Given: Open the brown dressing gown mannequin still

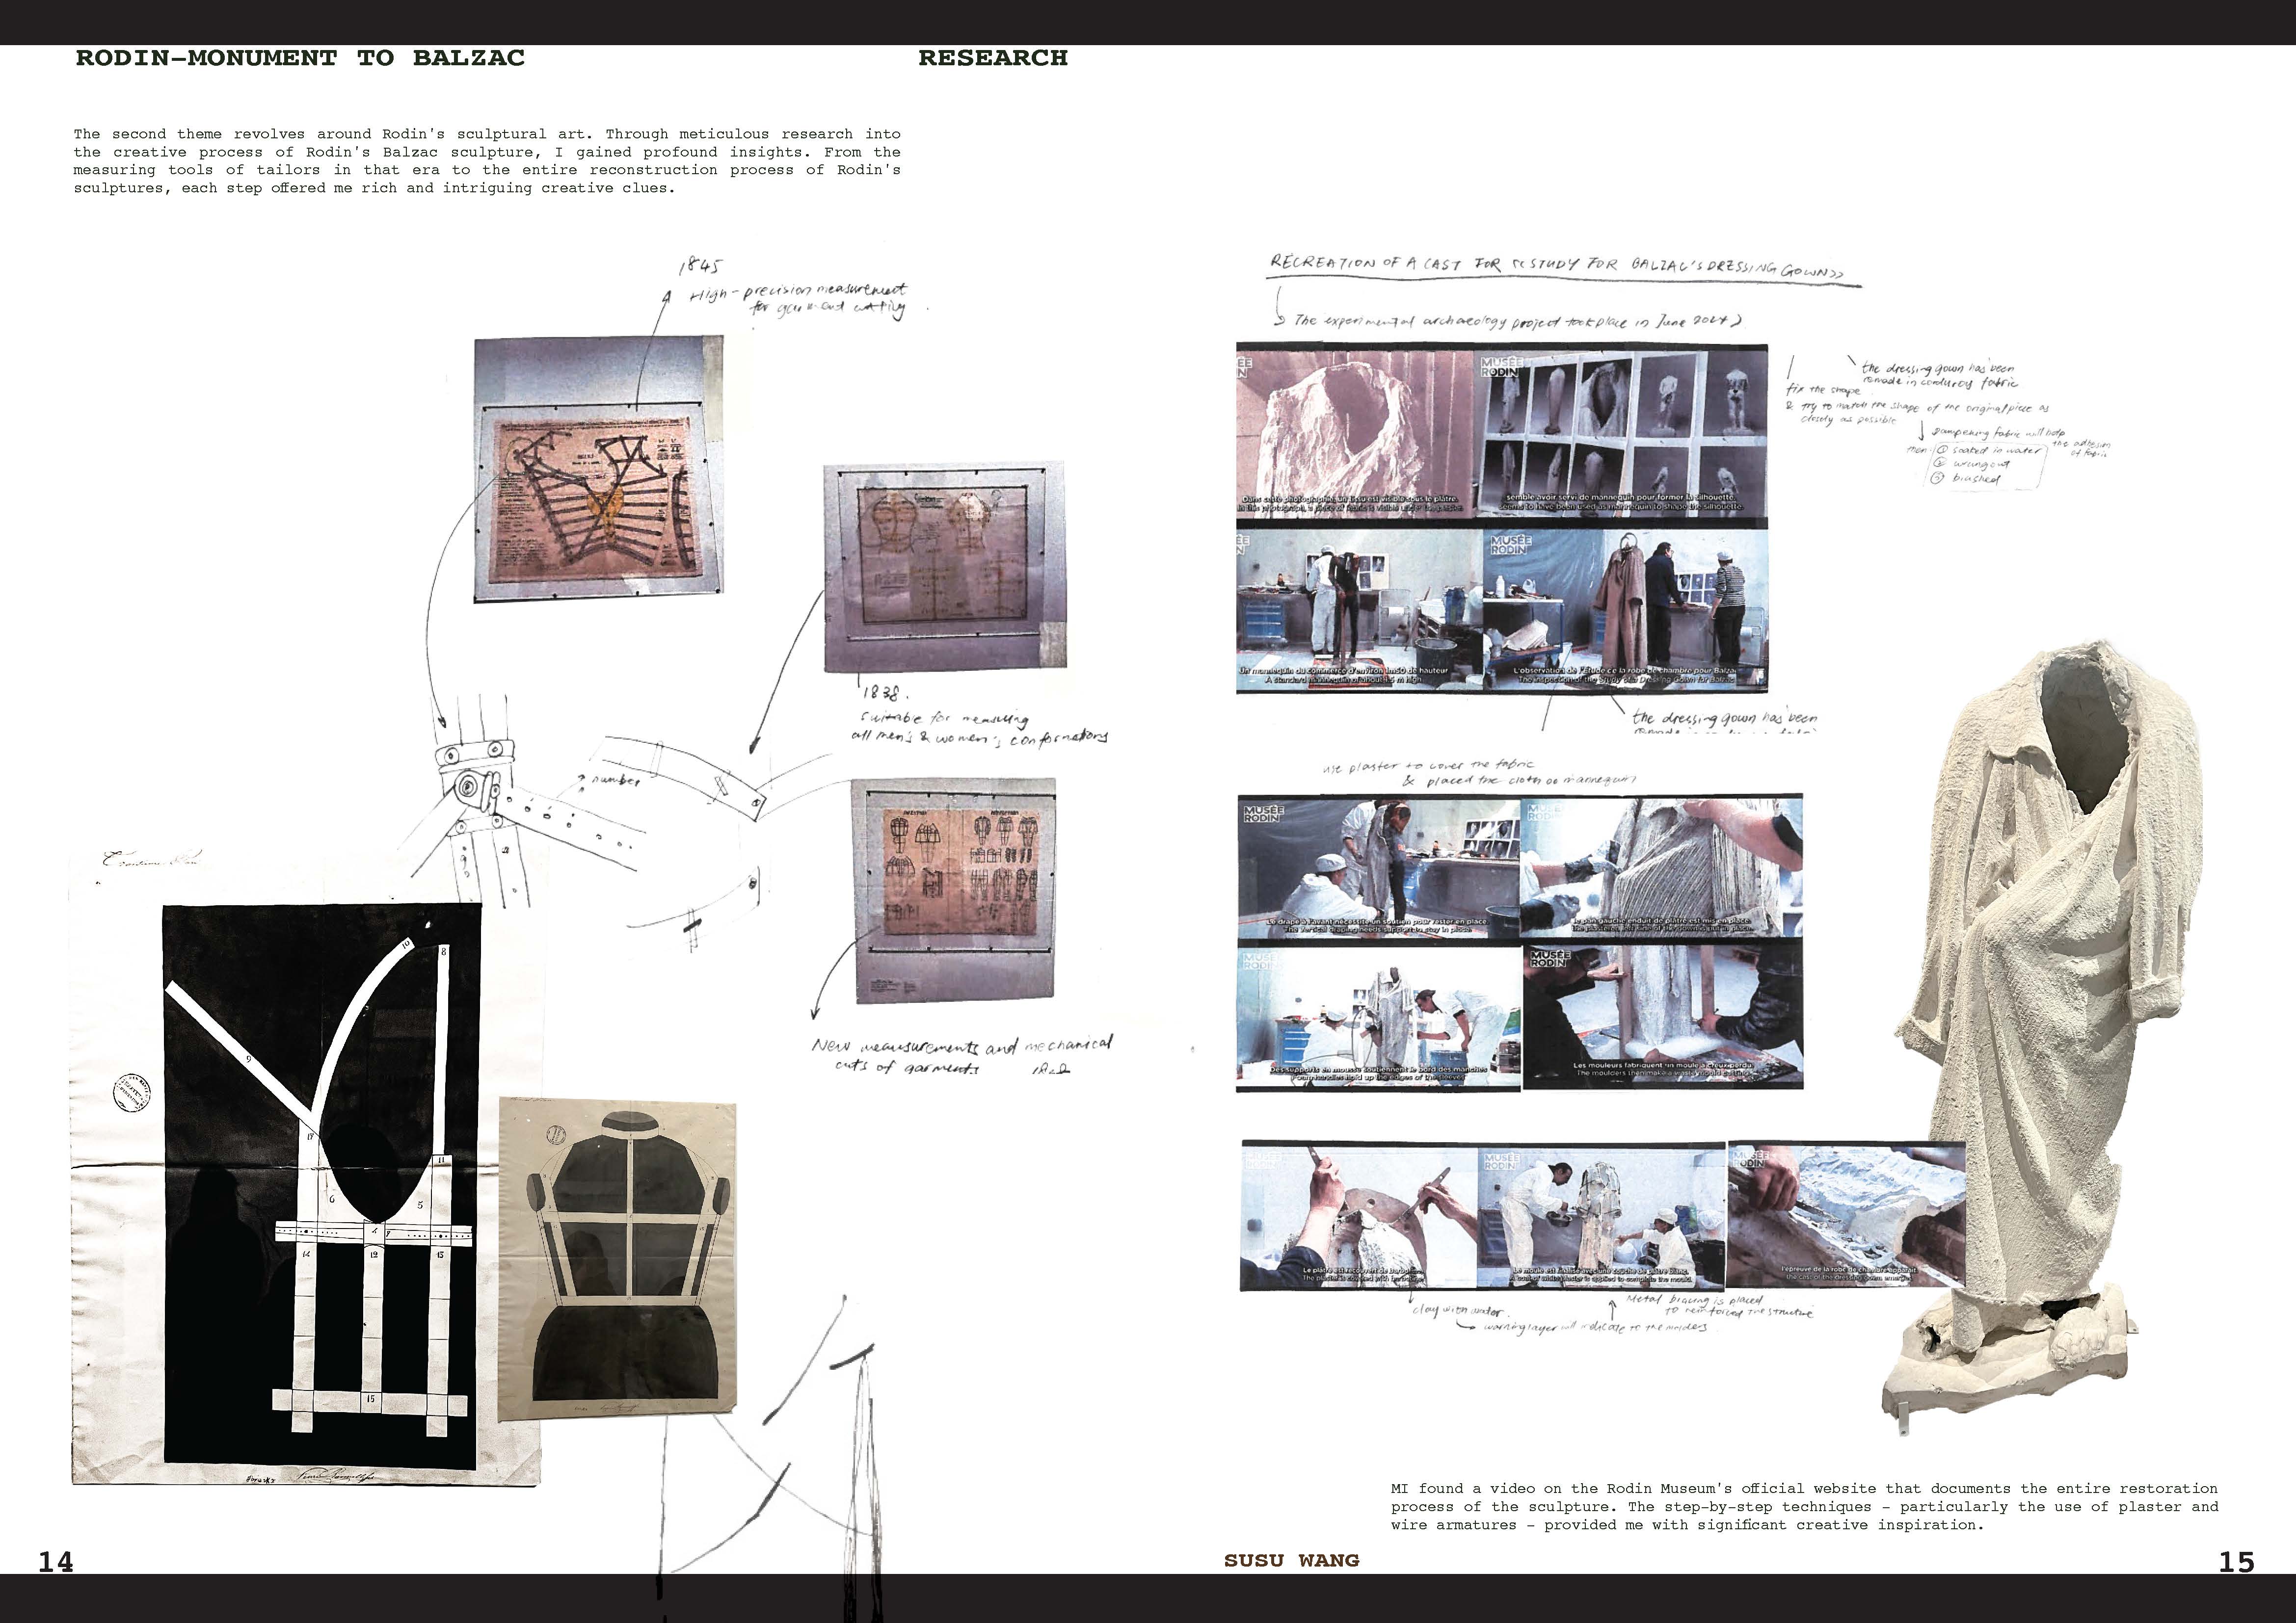Looking at the screenshot, I should 1625,610.
